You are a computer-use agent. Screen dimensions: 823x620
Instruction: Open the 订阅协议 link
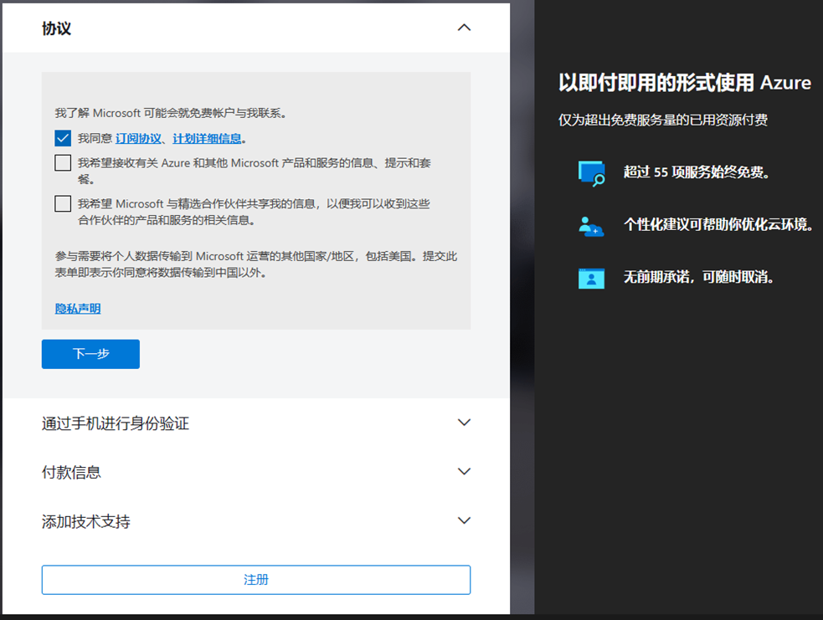click(136, 137)
